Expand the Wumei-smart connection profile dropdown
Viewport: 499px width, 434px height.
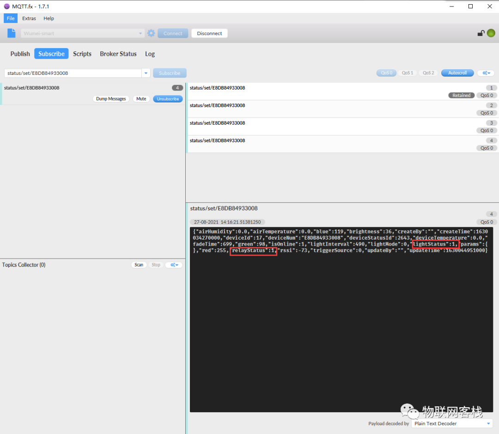[x=140, y=33]
